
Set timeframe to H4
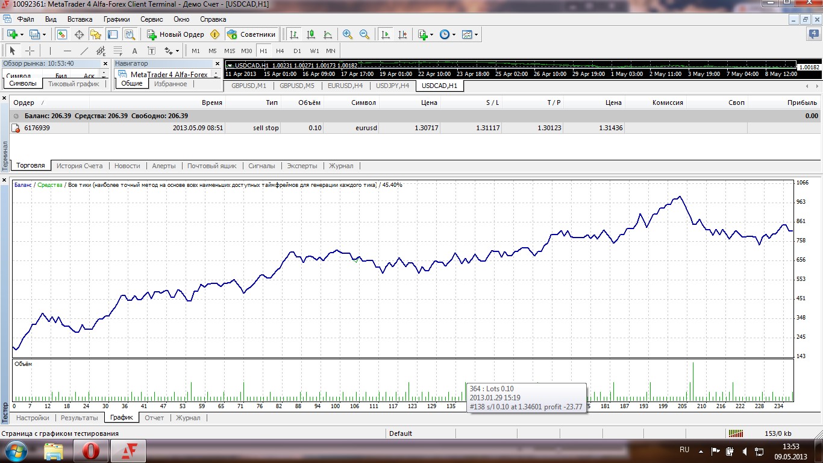click(x=280, y=51)
